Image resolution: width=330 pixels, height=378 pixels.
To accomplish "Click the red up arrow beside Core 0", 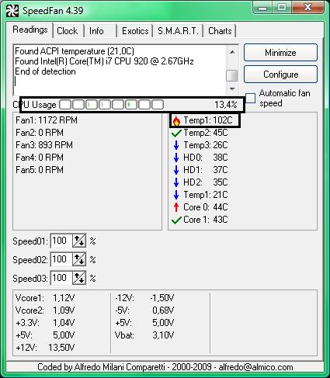I will pos(176,207).
